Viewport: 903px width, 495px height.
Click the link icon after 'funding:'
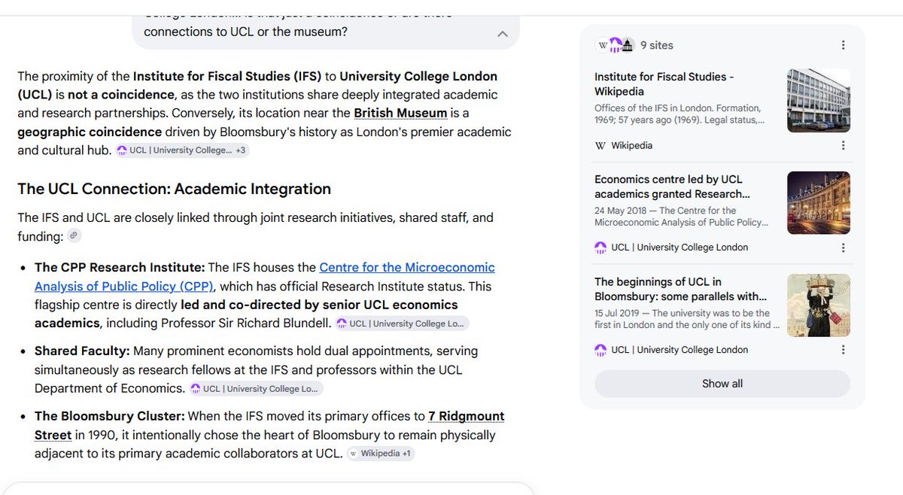coord(73,236)
